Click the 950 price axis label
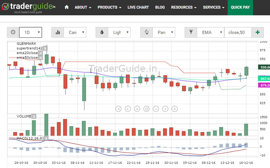 263,59
